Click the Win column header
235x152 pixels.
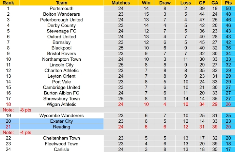tap(146, 3)
